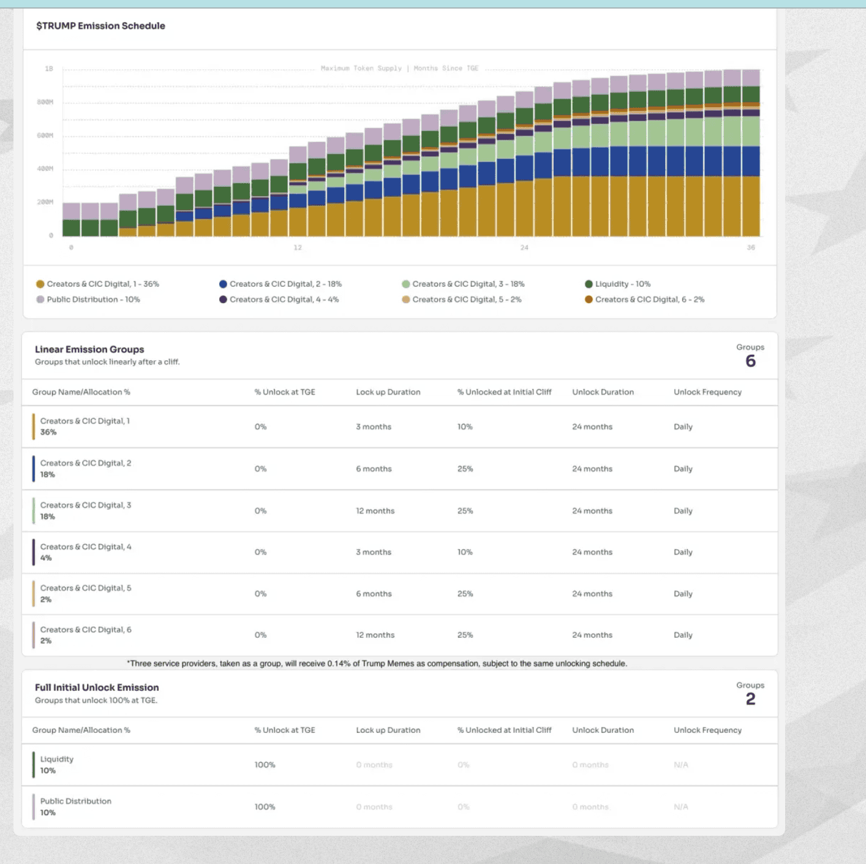Click the Groups count 6 indicator
The height and width of the screenshot is (864, 866).
(x=750, y=361)
